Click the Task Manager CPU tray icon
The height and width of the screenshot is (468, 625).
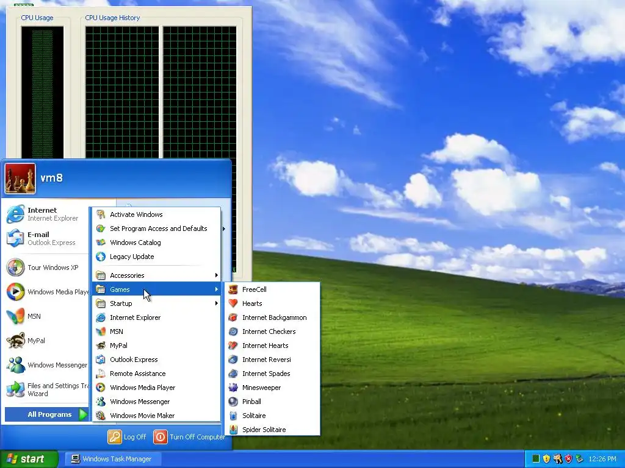536,459
